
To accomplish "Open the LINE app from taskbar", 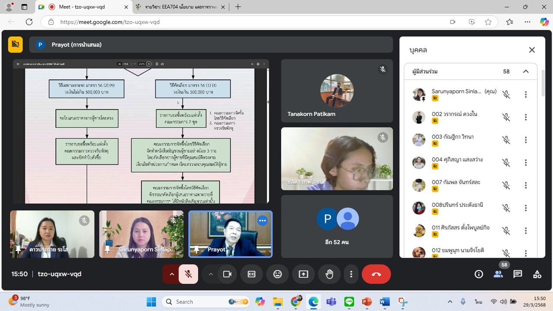I will pos(349,301).
